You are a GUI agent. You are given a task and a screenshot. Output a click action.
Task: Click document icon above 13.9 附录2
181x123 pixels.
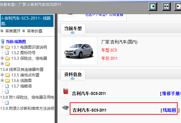(7, 102)
